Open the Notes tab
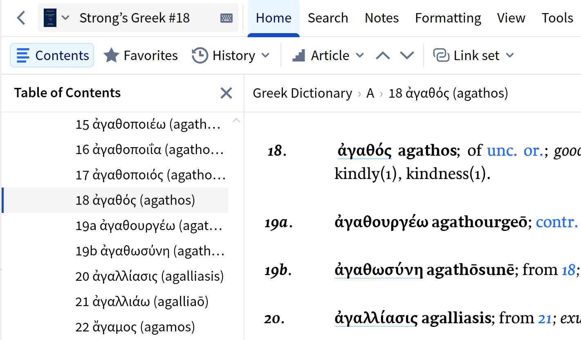581x340 pixels. (382, 18)
